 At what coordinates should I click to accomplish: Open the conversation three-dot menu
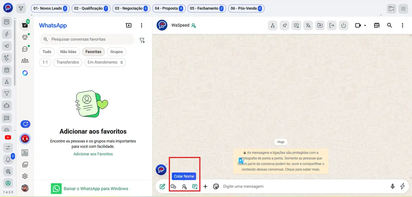tap(402, 25)
